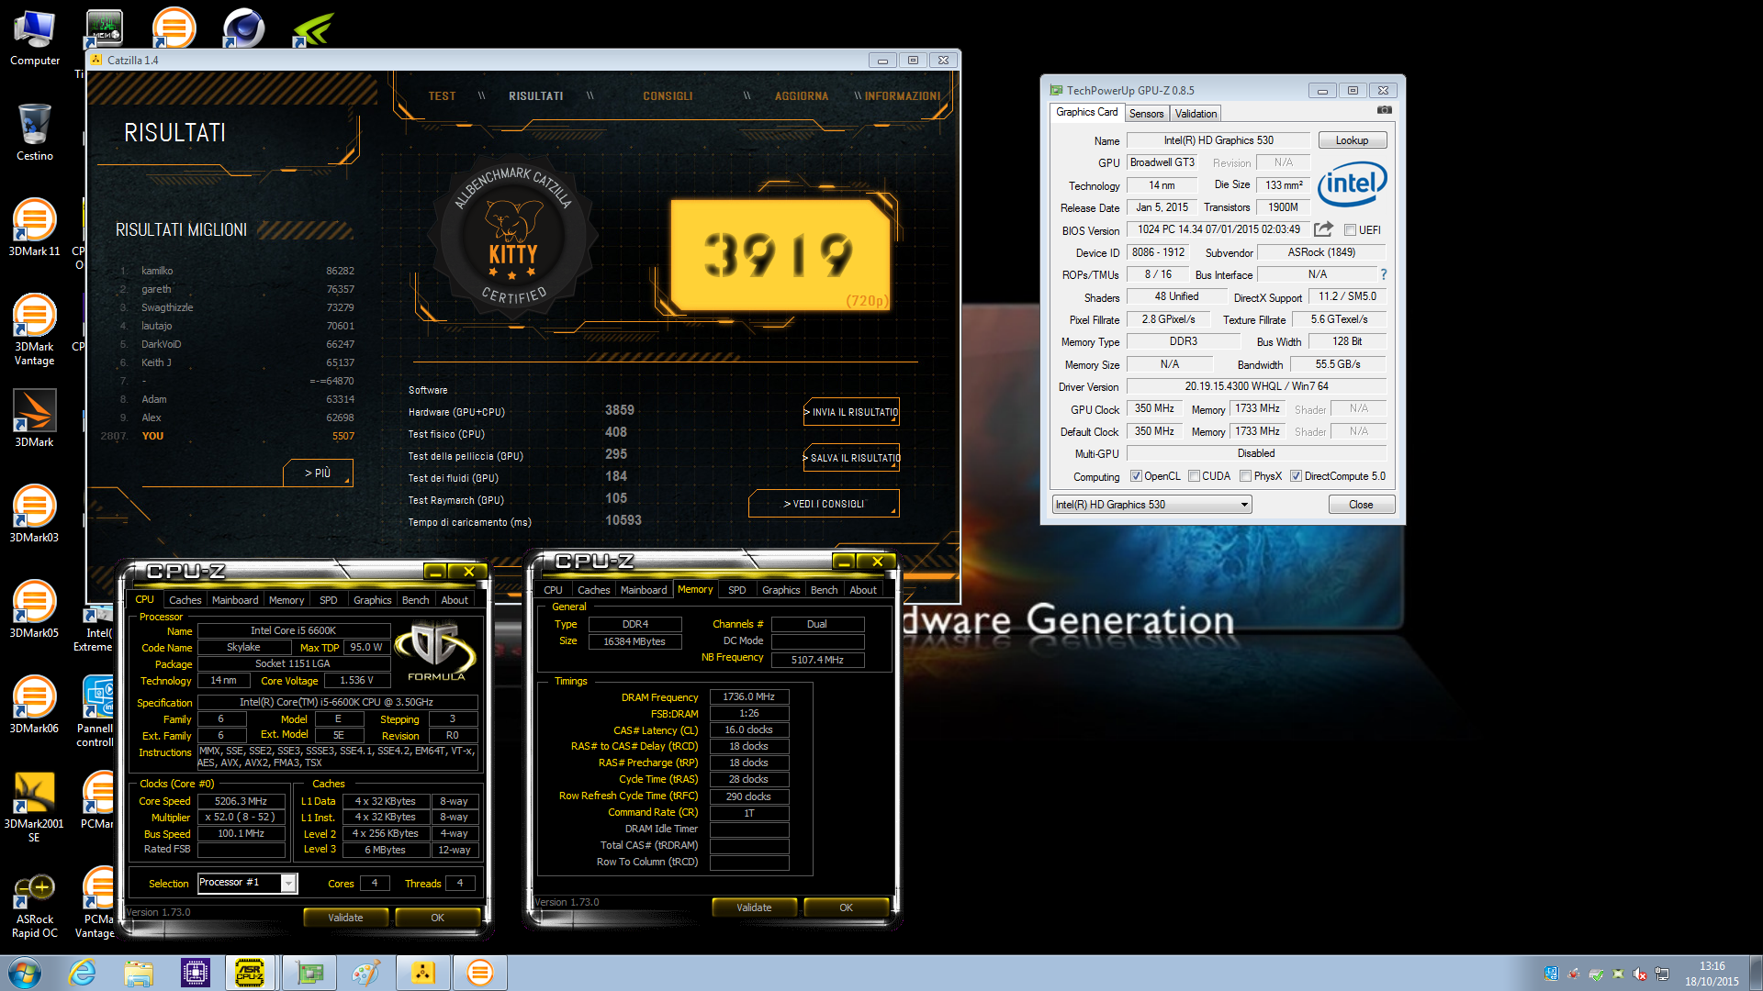Launch the 3DMark03 desktop shortcut
Image resolution: width=1763 pixels, height=991 pixels.
tap(35, 514)
